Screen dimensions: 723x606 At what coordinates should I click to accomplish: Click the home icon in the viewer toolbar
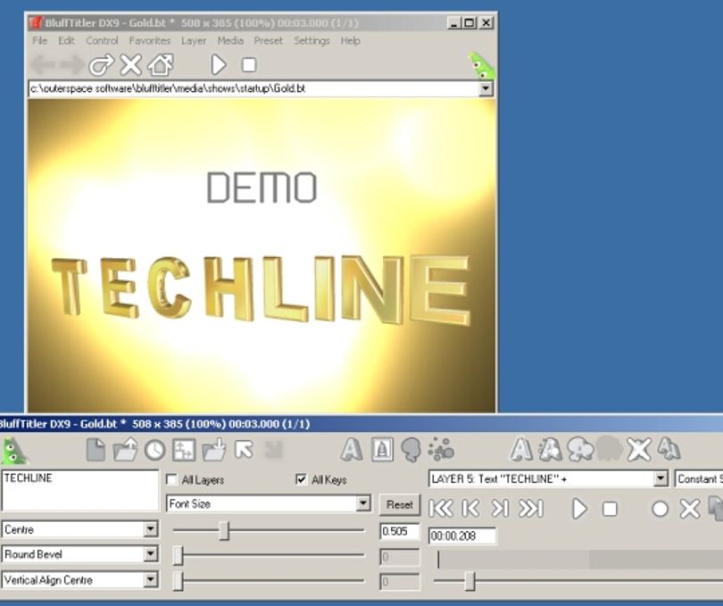pyautogui.click(x=160, y=64)
